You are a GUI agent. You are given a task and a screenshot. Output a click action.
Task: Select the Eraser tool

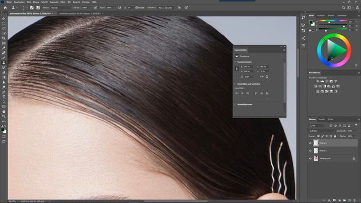click(4, 72)
